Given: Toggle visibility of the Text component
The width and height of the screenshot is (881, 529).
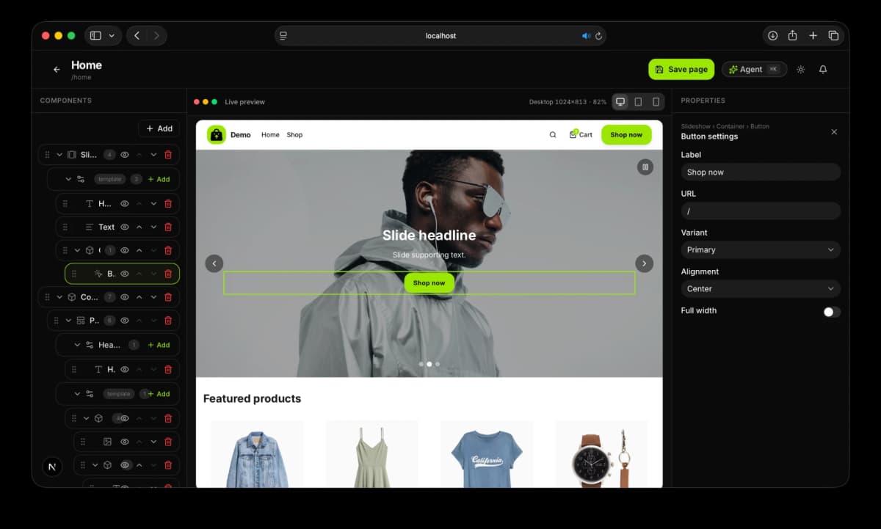Looking at the screenshot, I should [x=125, y=227].
